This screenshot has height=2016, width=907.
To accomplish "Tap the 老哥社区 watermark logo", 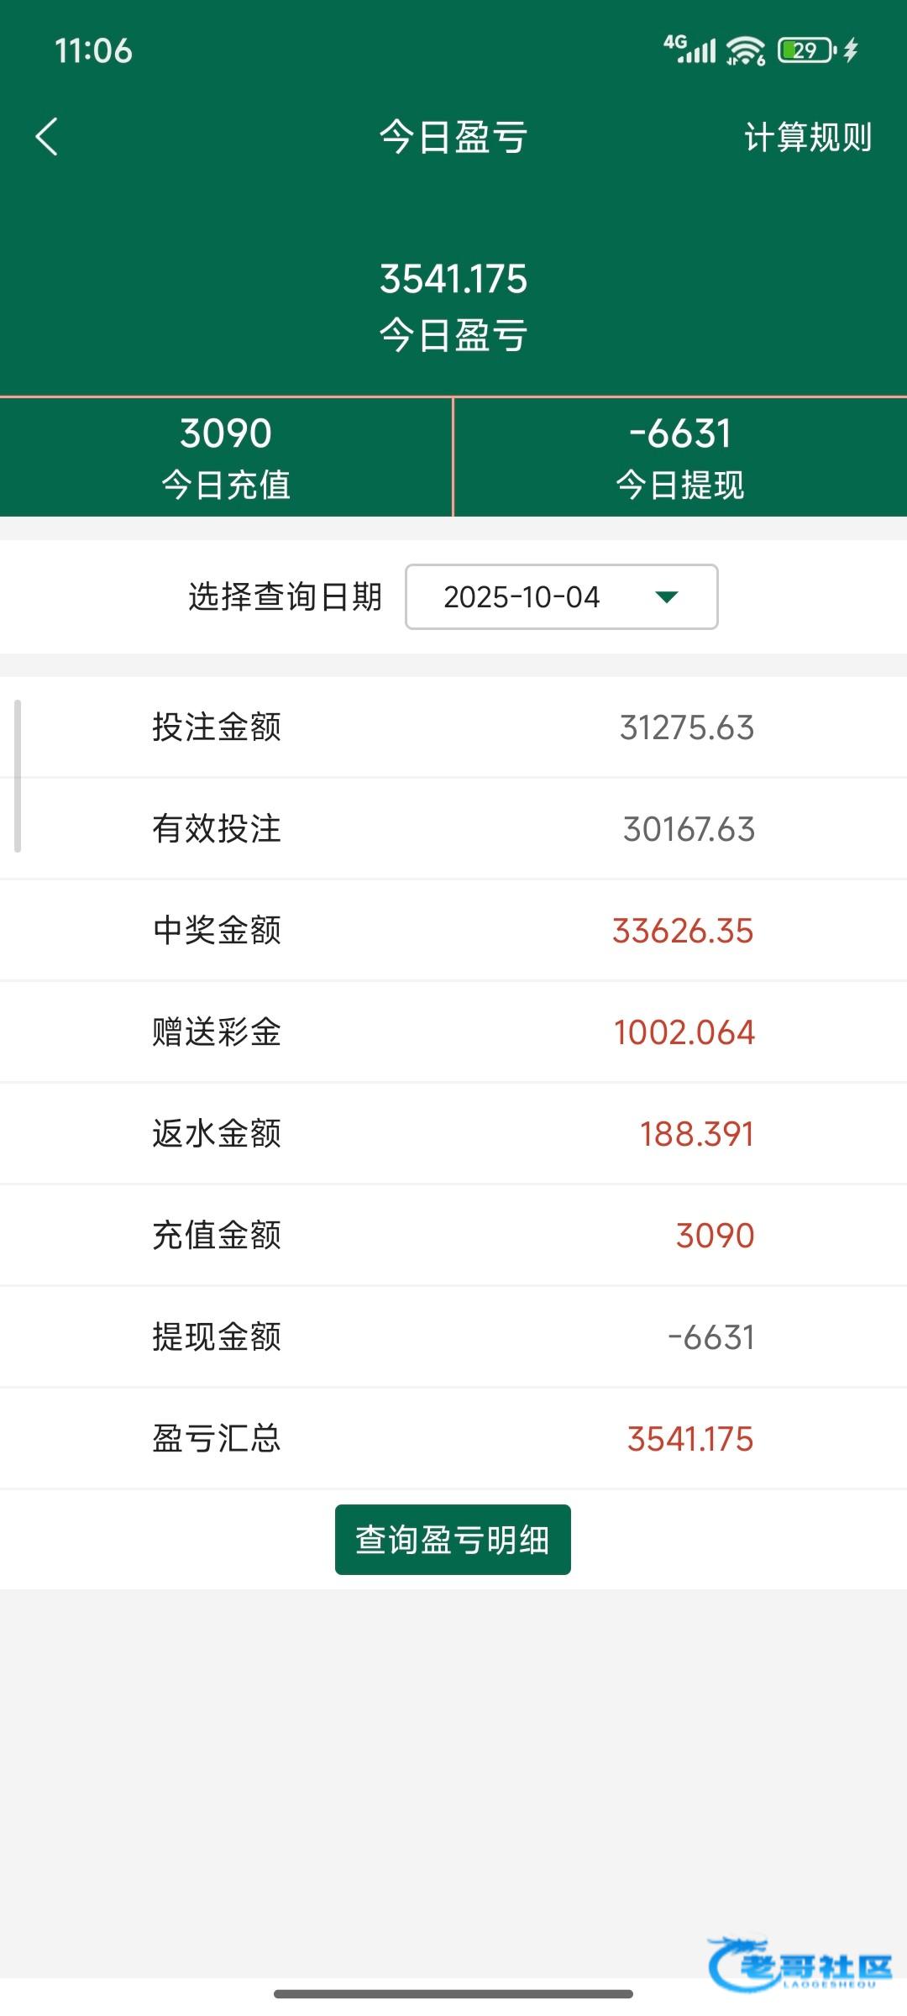I will [801, 1965].
